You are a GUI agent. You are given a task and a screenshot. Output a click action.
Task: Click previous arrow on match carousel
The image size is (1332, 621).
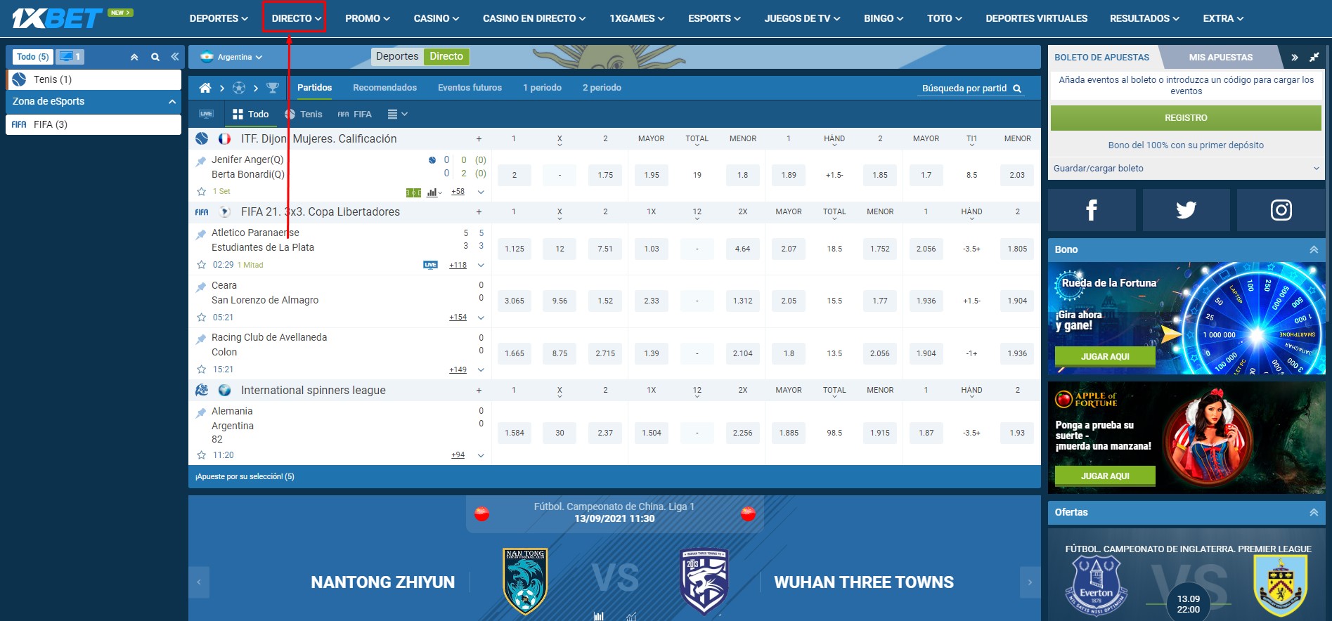[x=199, y=582]
